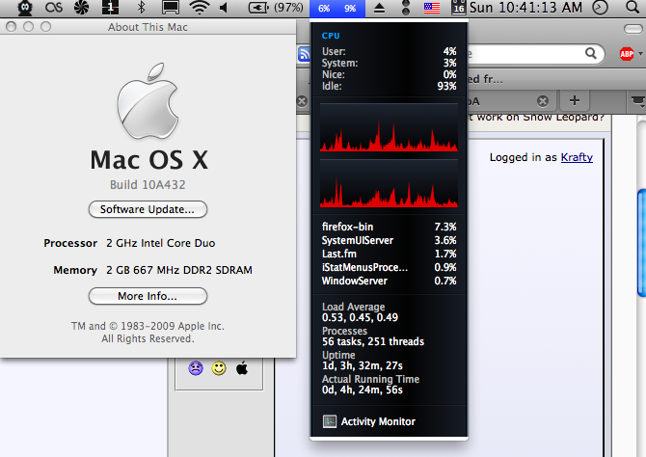Click the Build 10A432 version text
646x457 pixels.
(148, 184)
